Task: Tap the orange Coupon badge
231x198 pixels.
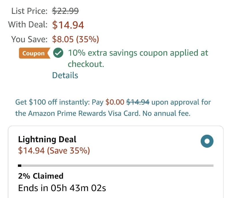Action: click(x=34, y=53)
